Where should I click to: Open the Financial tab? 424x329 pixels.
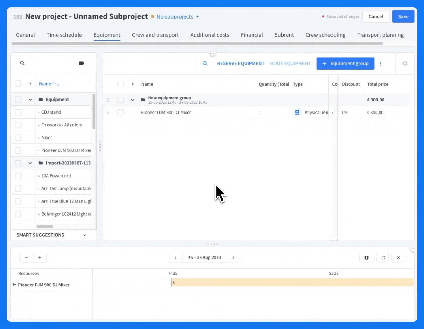click(x=252, y=35)
